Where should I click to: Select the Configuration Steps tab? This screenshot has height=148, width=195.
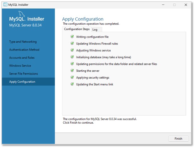click(x=77, y=29)
